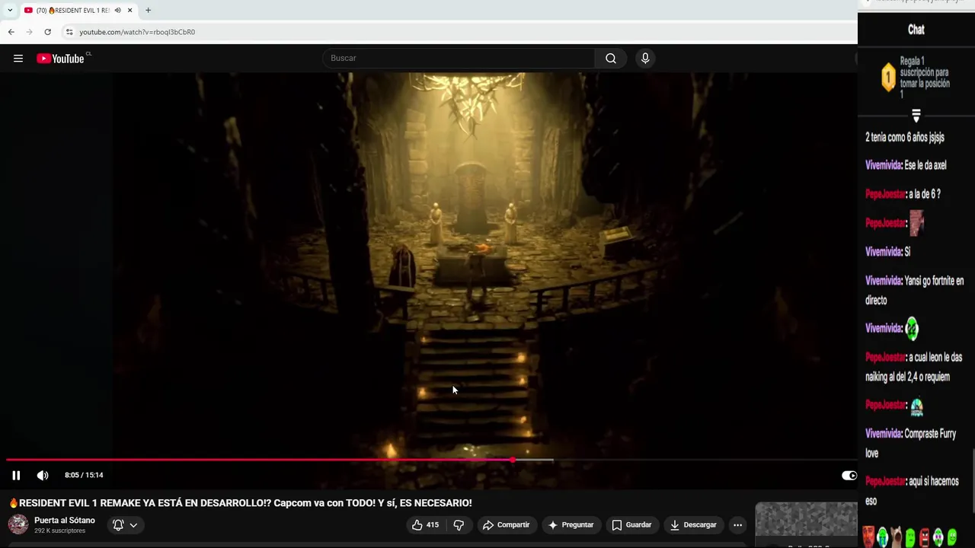Open the notification bell dropdown for the channel
The image size is (975, 548).
coord(125,525)
